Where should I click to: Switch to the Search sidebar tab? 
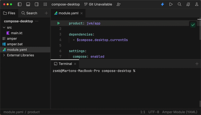pos(29,13)
